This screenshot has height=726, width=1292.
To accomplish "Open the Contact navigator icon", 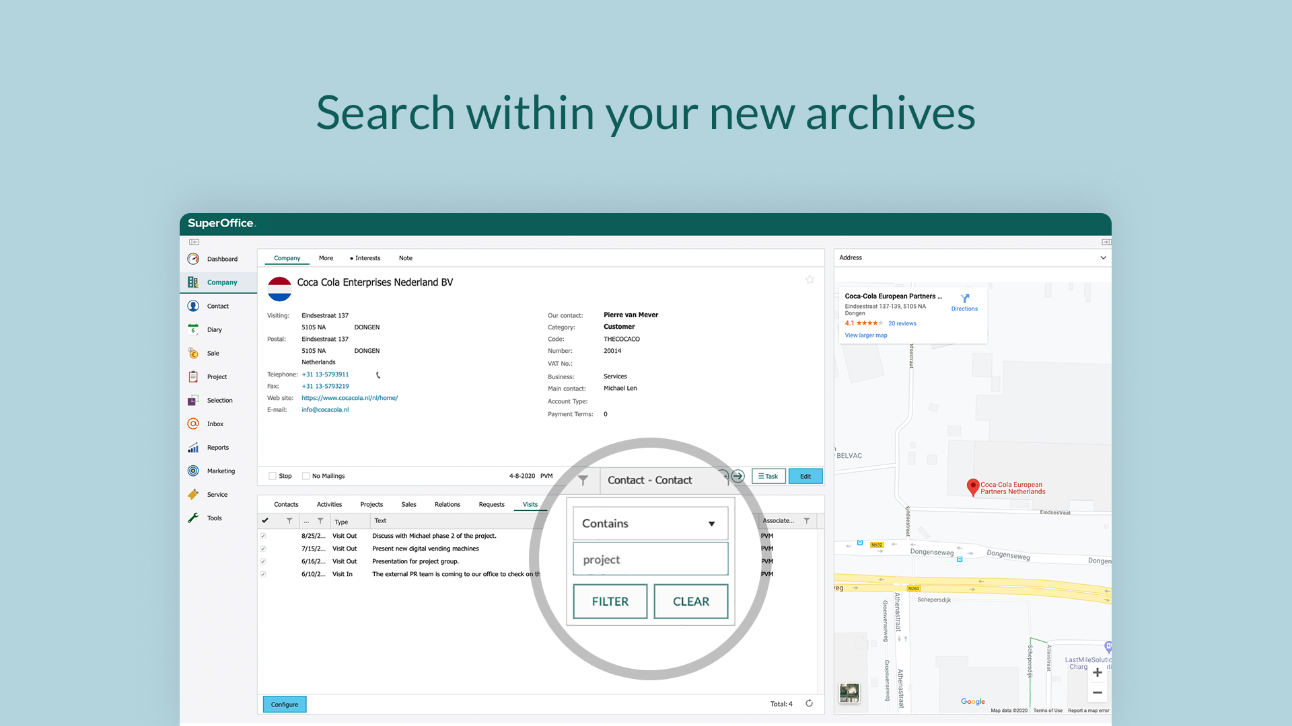I will tap(193, 306).
